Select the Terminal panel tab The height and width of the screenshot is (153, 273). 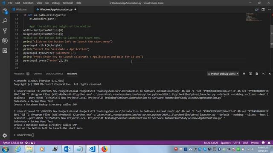tap(72, 74)
